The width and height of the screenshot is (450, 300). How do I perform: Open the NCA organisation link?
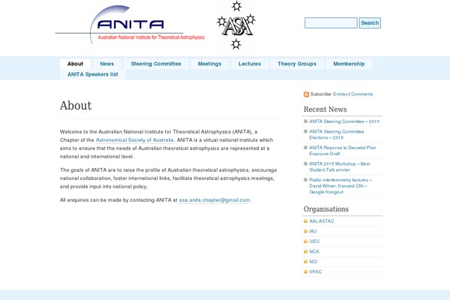click(314, 251)
